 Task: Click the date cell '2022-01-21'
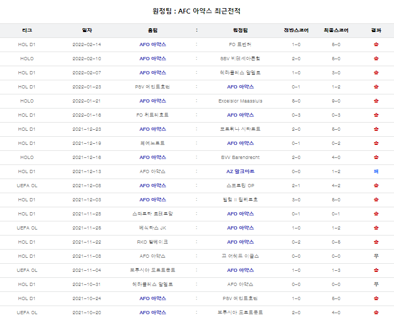pyautogui.click(x=87, y=101)
